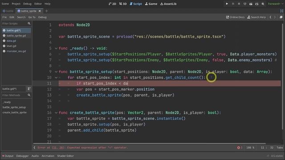Open the Project menu
Screen dimensions: 285x160
16,4
